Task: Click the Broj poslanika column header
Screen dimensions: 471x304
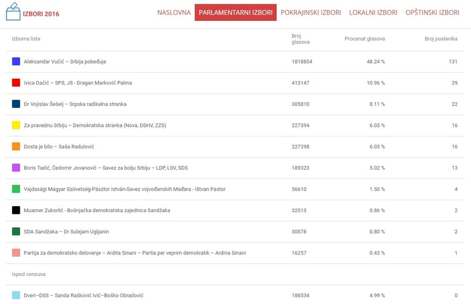Action: [441, 39]
